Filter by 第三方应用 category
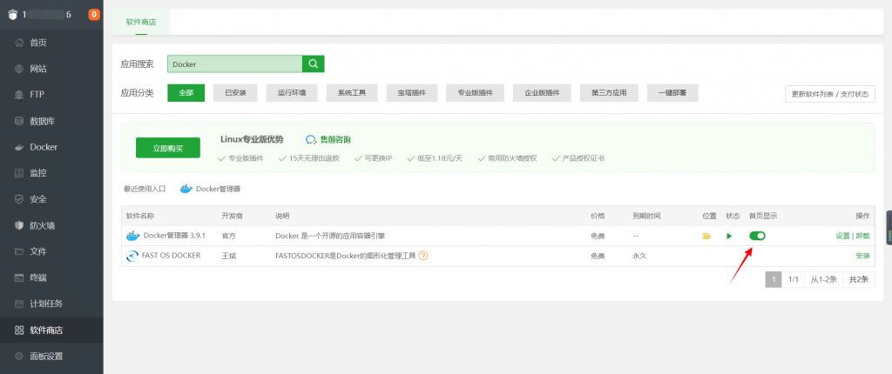892x374 pixels. pos(609,93)
